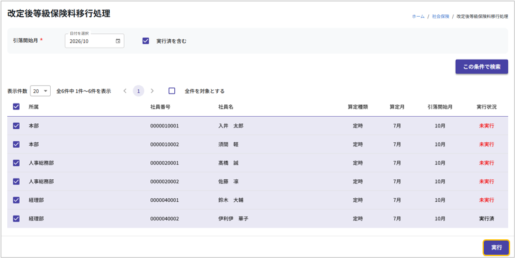Viewport: 516px width, 259px height.
Task: Deselect the 佐藤 凜 row checkbox
Action: (16, 182)
